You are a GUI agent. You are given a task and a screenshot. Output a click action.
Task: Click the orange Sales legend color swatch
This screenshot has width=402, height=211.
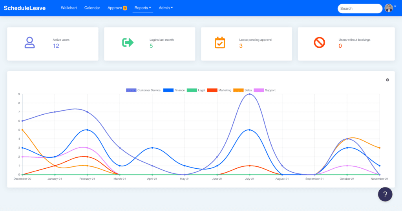click(238, 90)
